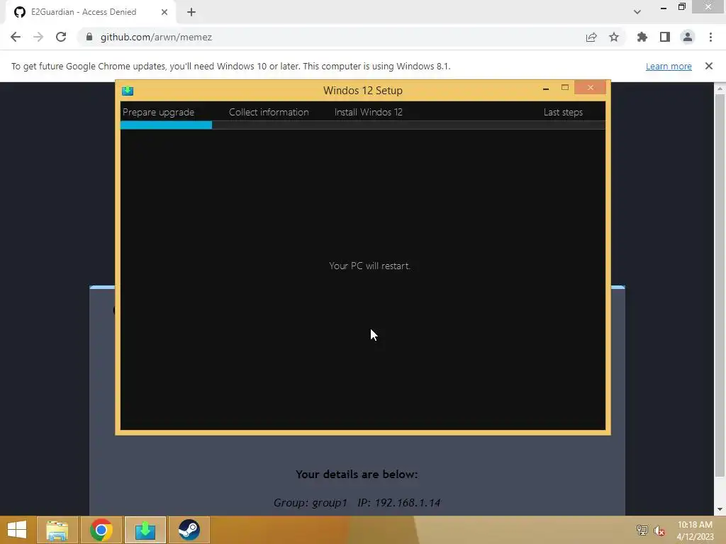Click the 'Group: group1' text

[x=311, y=503]
